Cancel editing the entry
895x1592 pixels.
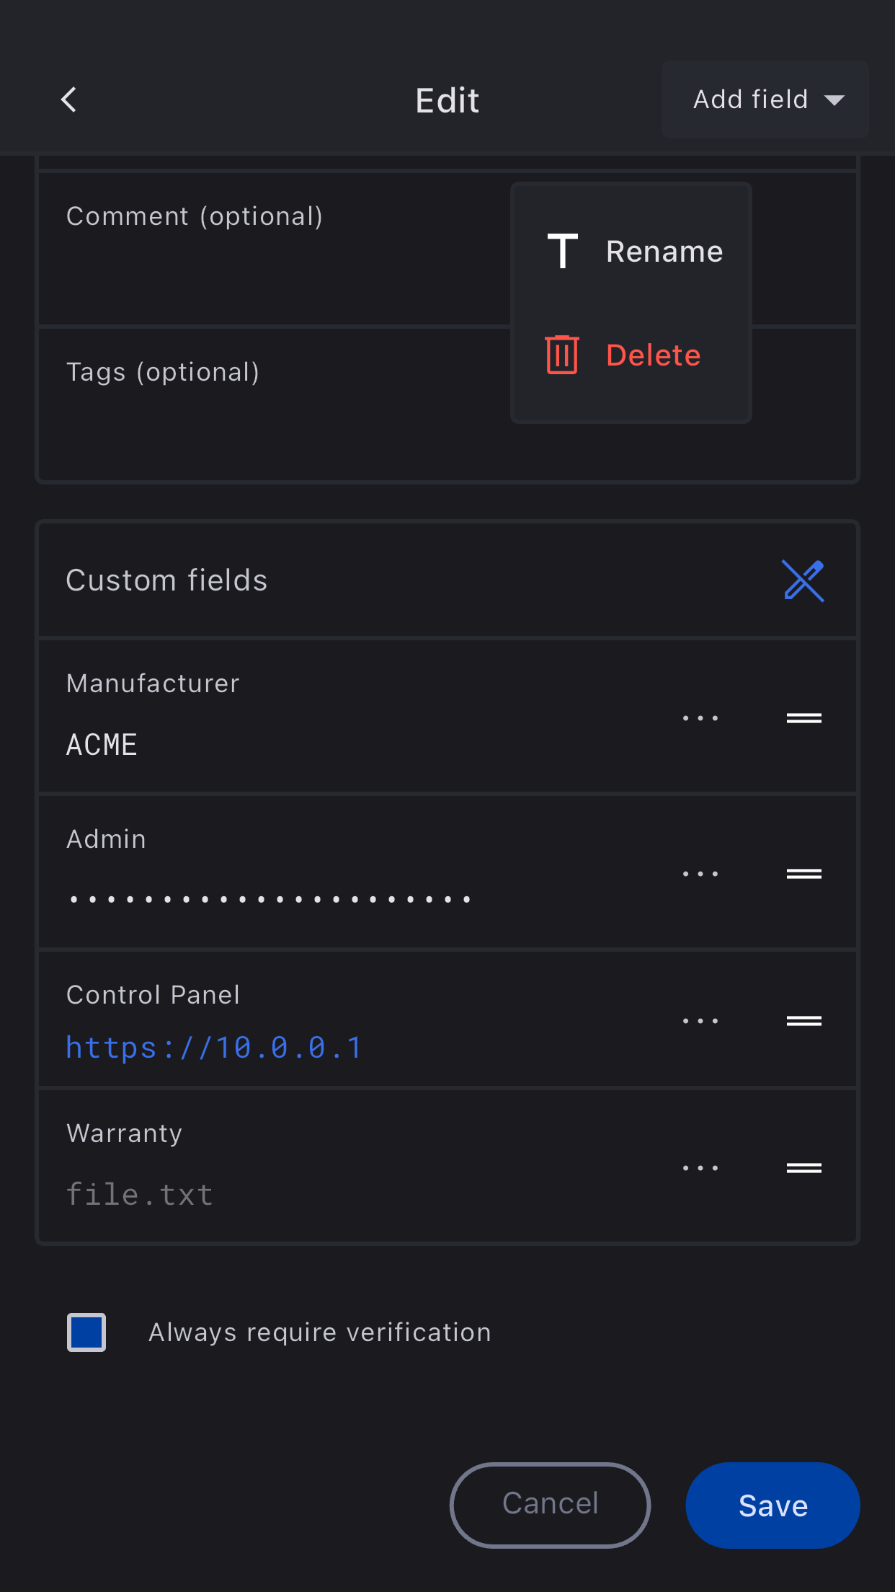[551, 1505]
